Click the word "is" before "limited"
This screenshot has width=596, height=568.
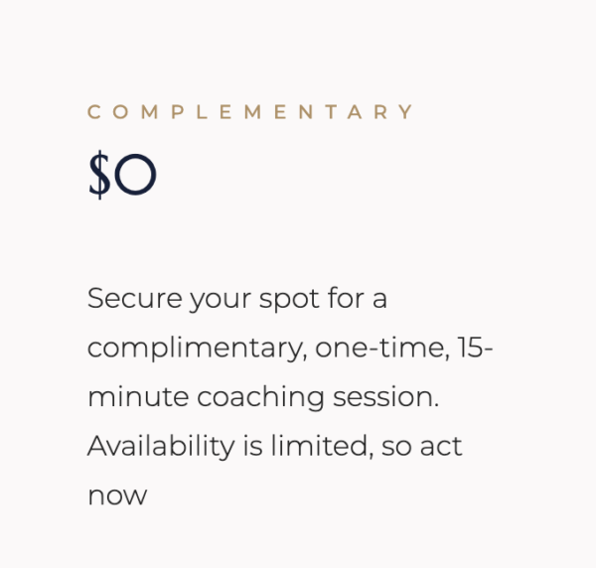click(253, 447)
